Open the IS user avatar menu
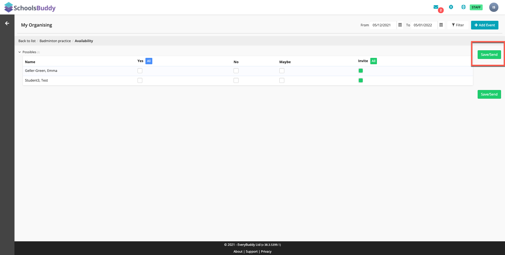This screenshot has width=505, height=255. coord(494,7)
